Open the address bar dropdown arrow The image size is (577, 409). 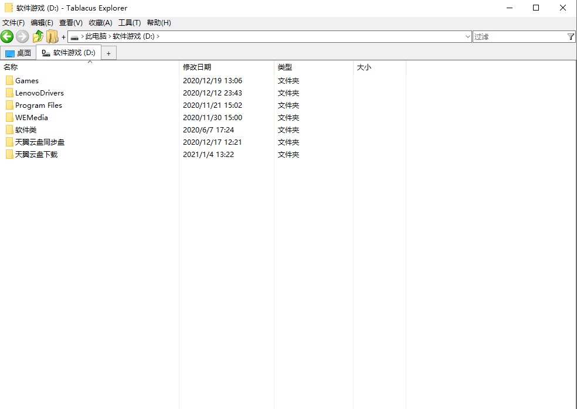pos(467,36)
